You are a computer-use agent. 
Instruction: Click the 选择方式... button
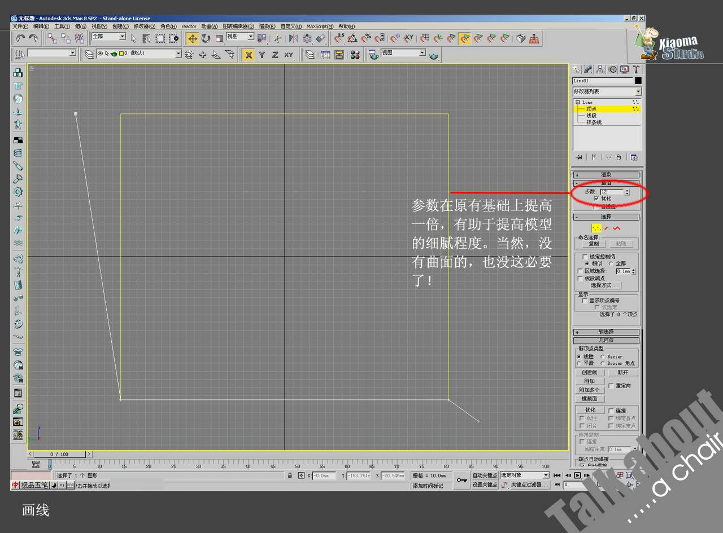click(605, 285)
